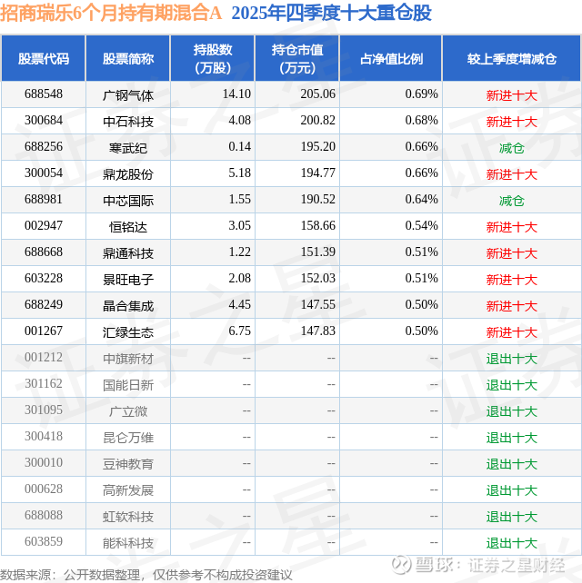This screenshot has height=583, width=582.
Task: Click market value 152.03
Action: tap(318, 278)
